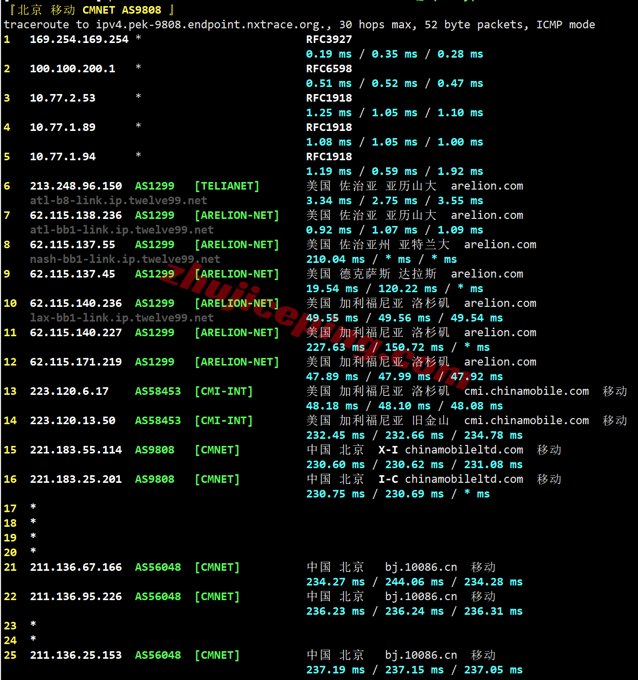The height and width of the screenshot is (680, 638).
Task: Select latency value 47.89 ms
Action: tap(332, 377)
